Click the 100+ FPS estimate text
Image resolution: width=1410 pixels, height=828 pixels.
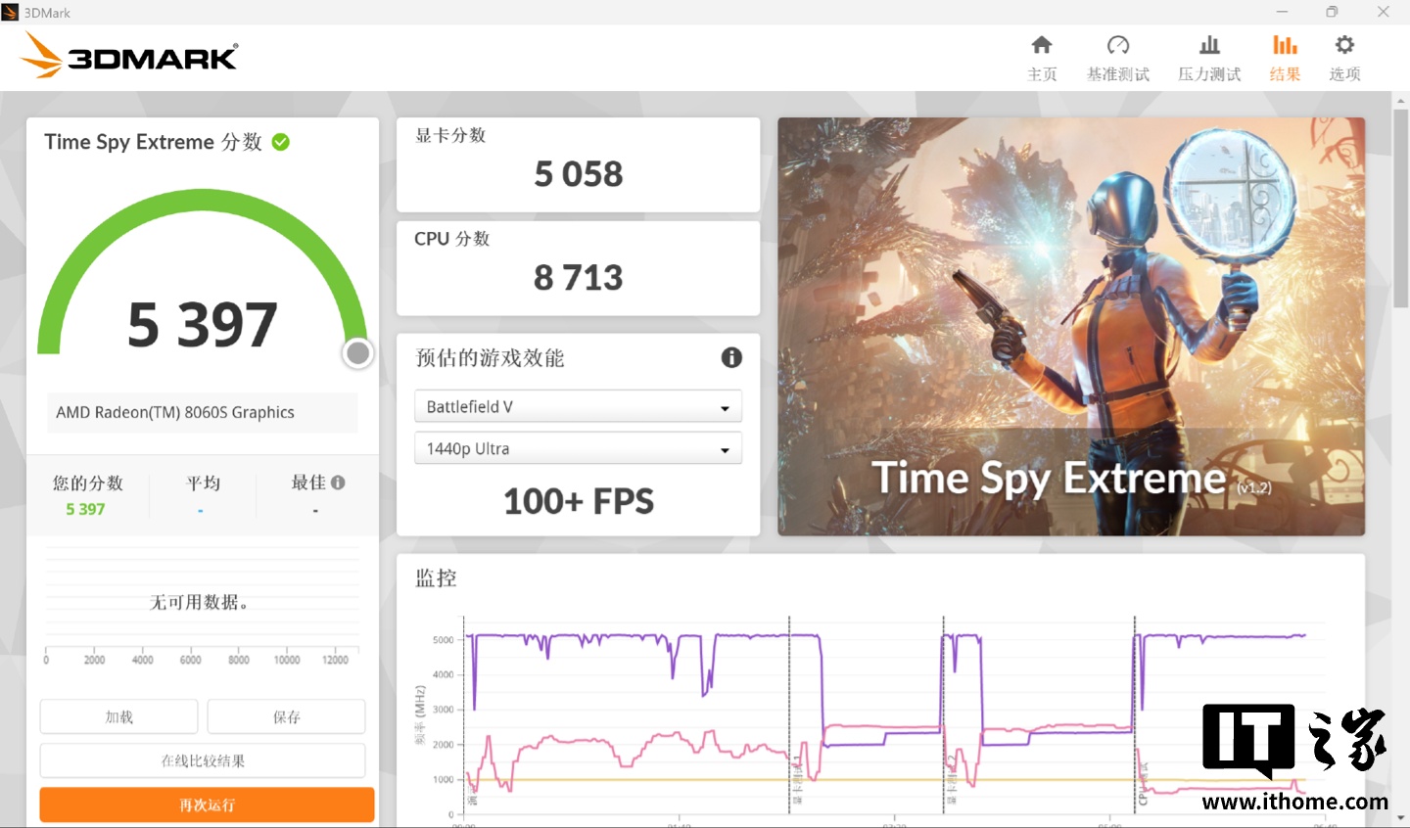(x=579, y=501)
